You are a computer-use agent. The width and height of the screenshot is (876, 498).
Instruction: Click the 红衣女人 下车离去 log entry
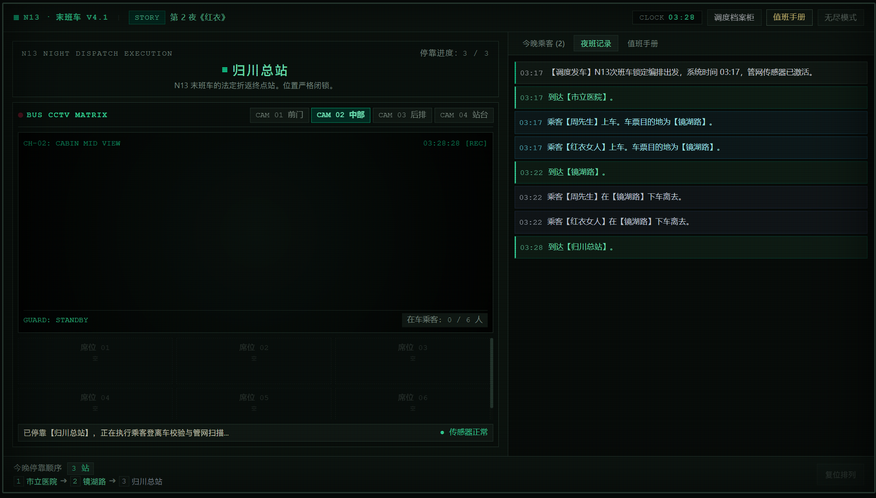pyautogui.click(x=691, y=222)
